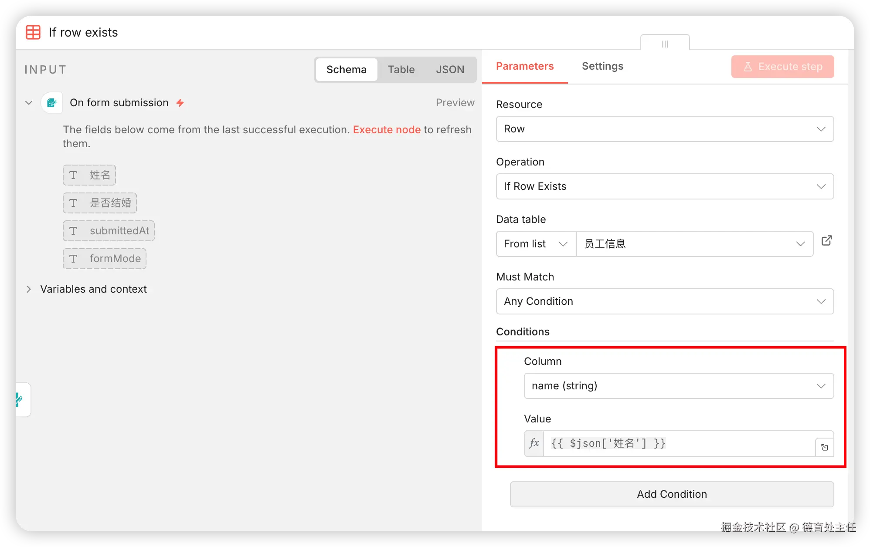
Task: Click the fx expression toggle on Value
Action: point(534,443)
